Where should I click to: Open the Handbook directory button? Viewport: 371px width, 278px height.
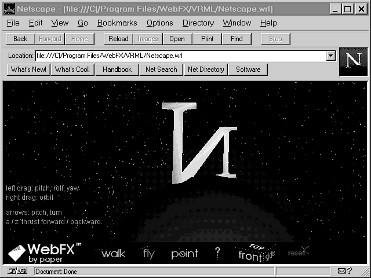point(117,69)
